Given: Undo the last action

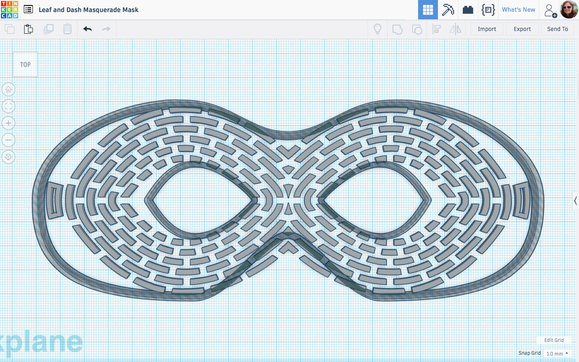Looking at the screenshot, I should 87,29.
